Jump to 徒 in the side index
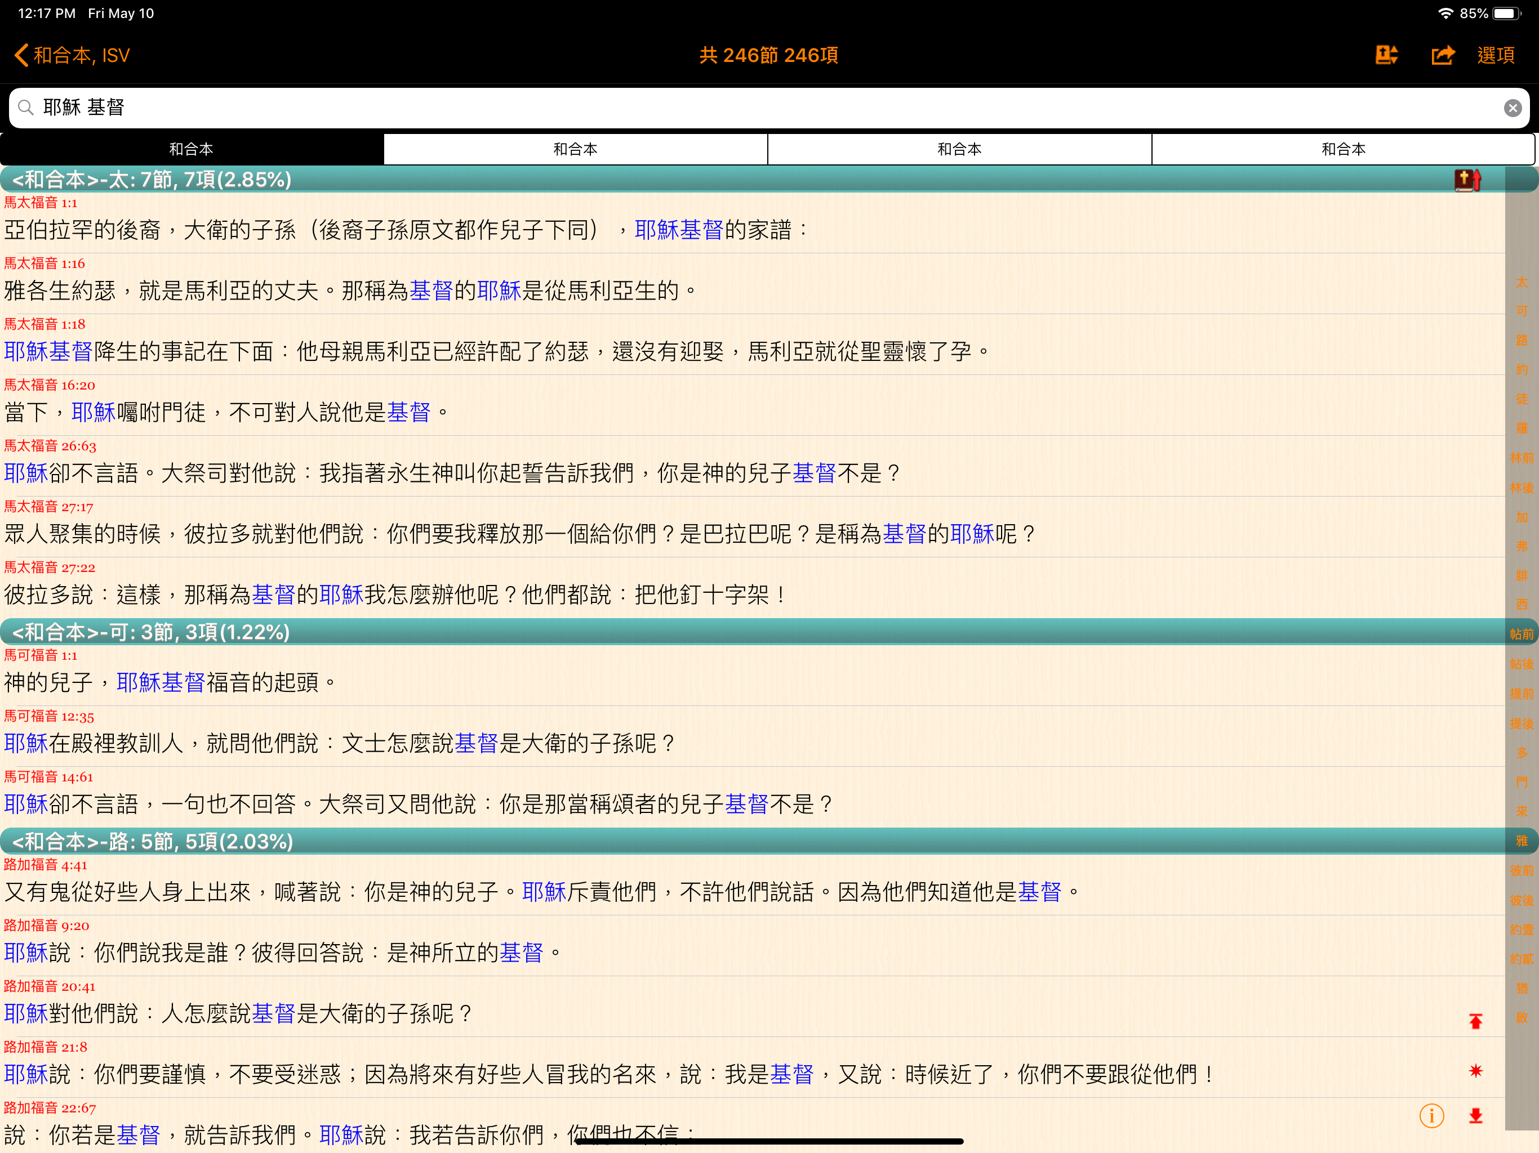The width and height of the screenshot is (1539, 1153). pos(1522,399)
